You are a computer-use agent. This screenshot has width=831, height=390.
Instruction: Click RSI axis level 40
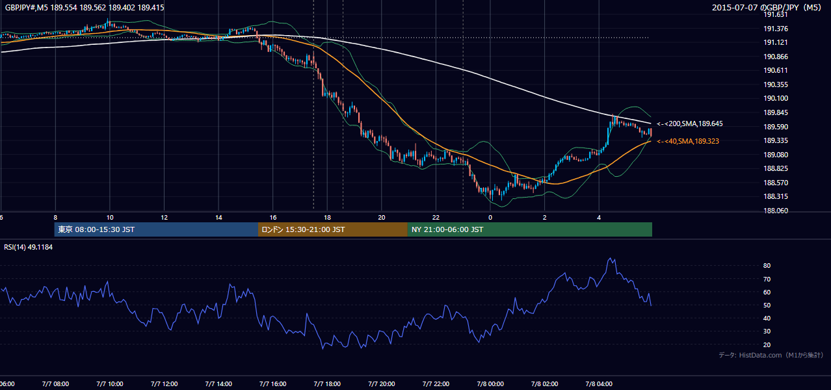pyautogui.click(x=767, y=318)
